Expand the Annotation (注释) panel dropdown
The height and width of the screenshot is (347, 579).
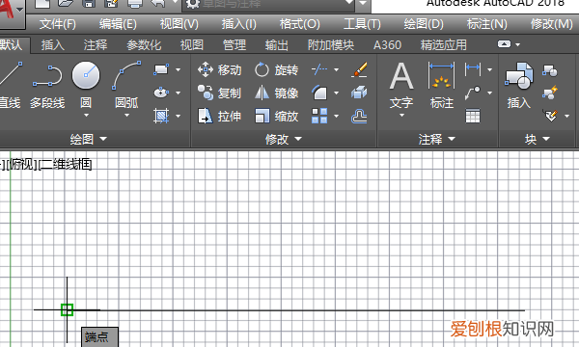pos(437,139)
